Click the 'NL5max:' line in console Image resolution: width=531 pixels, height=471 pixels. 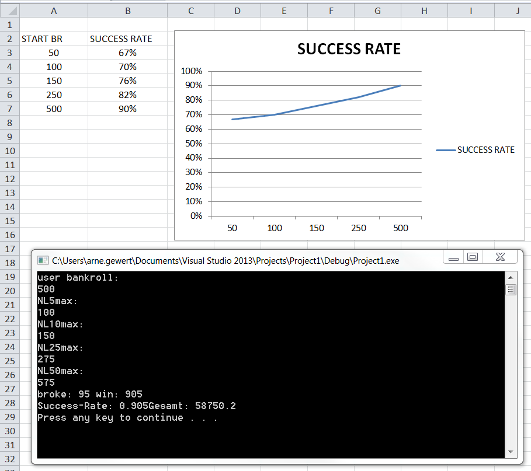[57, 301]
